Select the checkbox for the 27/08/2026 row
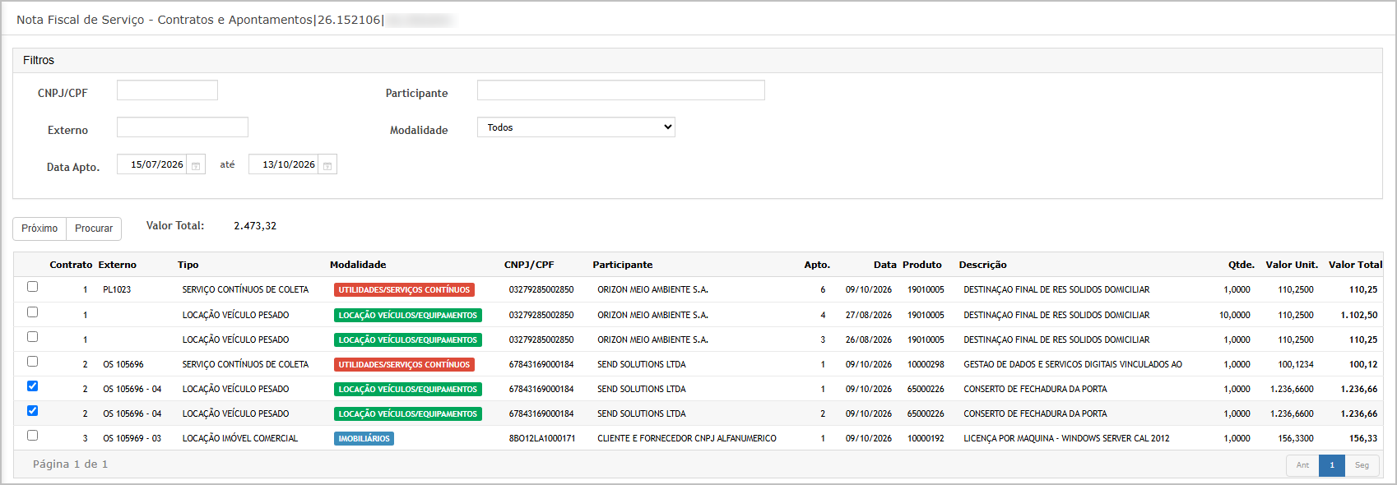The image size is (1397, 485). pos(32,312)
